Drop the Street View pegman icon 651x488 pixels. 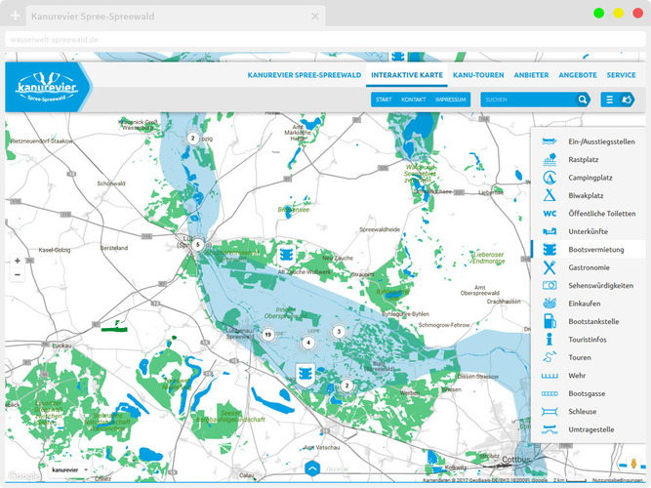click(634, 464)
